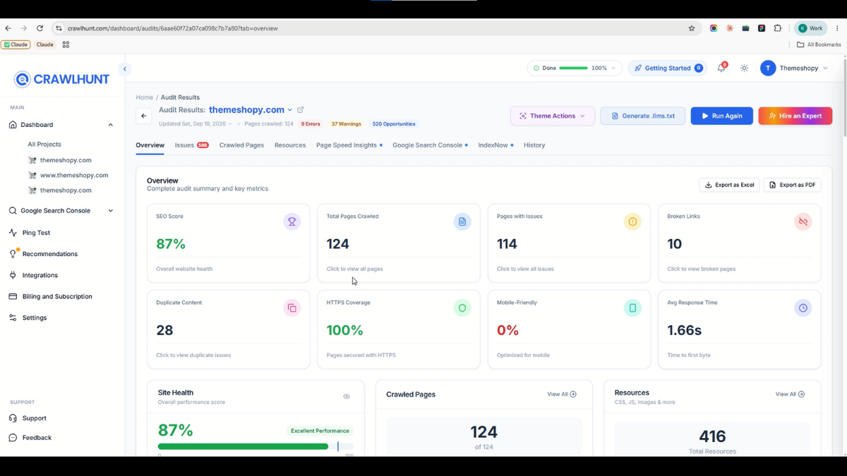Click the 520 Opportunities badge
Image resolution: width=847 pixels, height=476 pixels.
coord(394,124)
